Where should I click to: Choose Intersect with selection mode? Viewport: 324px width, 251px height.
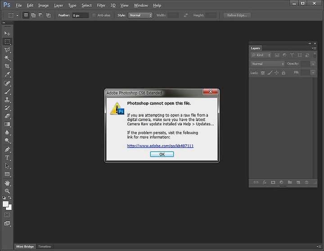click(48, 15)
